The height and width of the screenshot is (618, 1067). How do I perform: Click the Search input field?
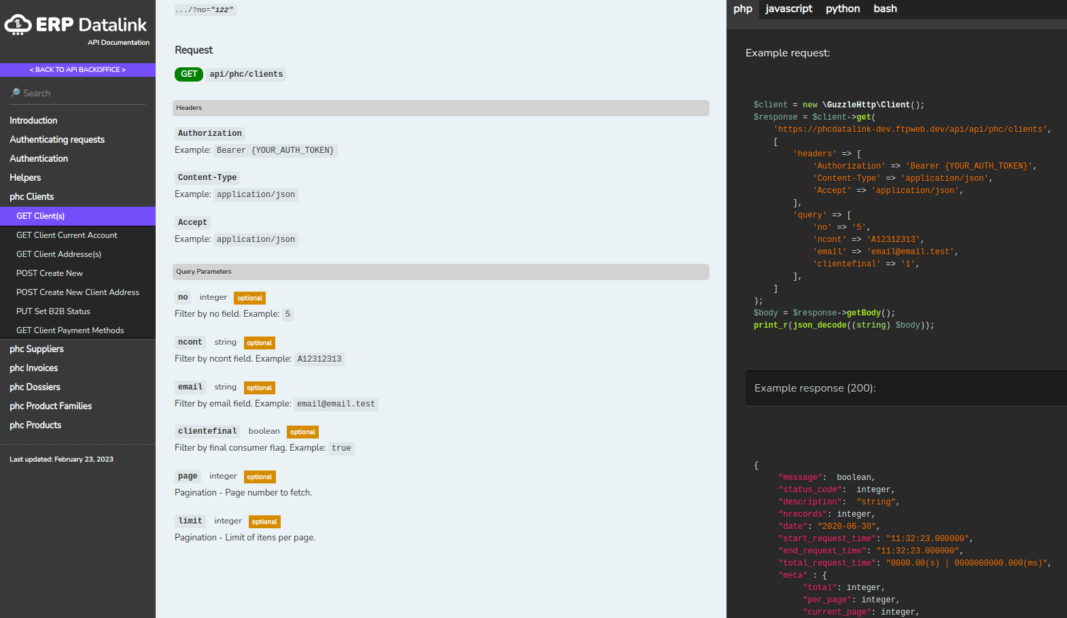[82, 93]
